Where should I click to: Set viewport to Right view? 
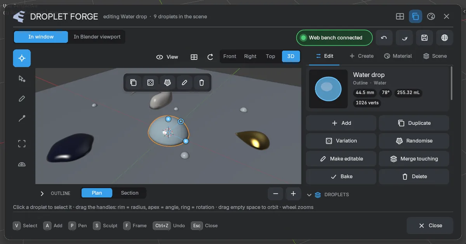[x=250, y=56]
